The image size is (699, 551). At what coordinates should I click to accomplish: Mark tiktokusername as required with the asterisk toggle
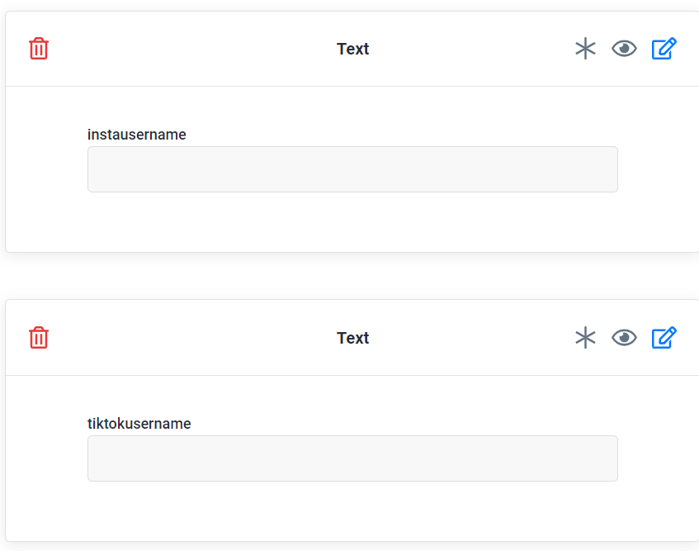click(585, 337)
